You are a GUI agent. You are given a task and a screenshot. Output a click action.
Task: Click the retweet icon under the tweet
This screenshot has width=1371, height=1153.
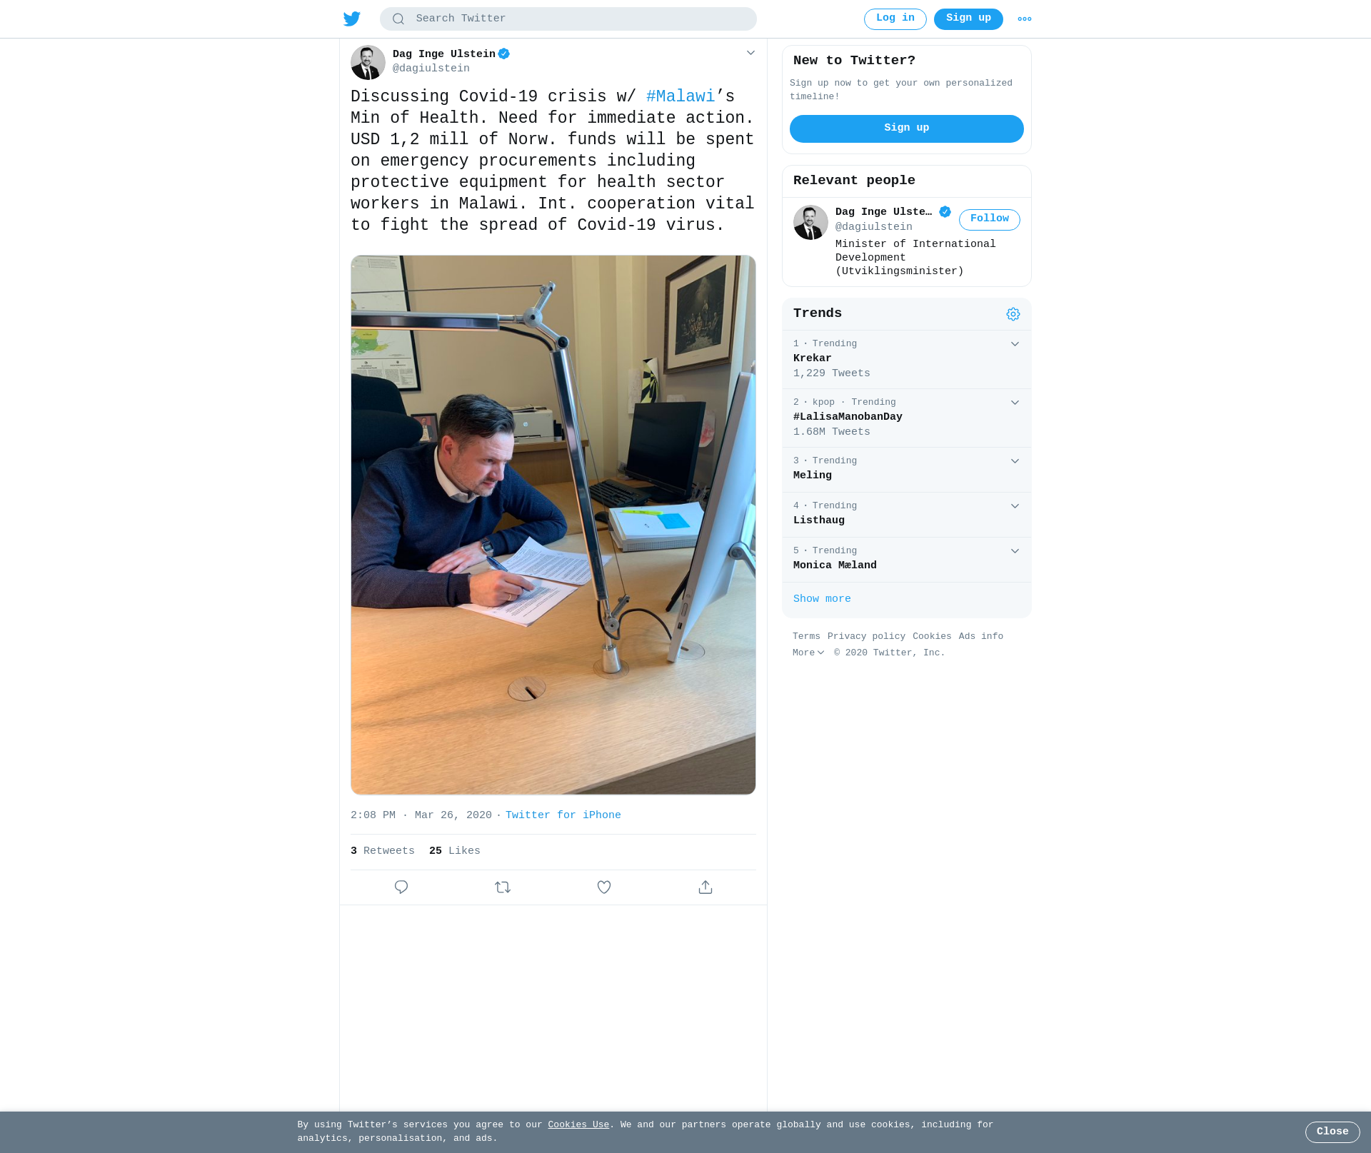tap(503, 887)
